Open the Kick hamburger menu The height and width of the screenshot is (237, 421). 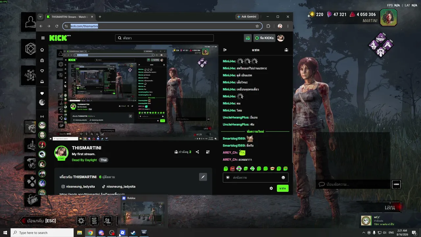pyautogui.click(x=43, y=38)
